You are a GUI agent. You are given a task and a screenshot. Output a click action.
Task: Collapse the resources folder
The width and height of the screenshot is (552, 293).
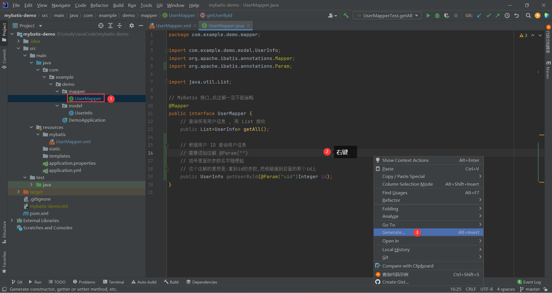(x=31, y=127)
